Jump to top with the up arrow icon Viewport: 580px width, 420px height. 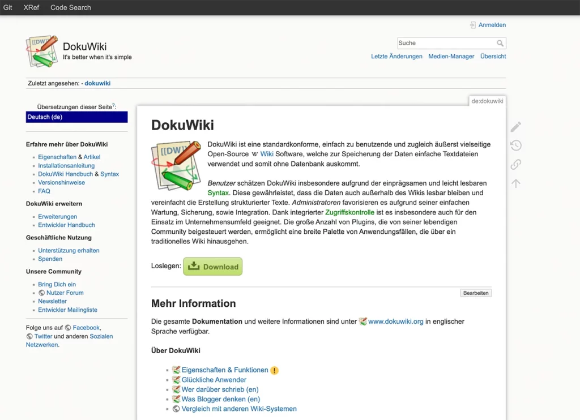coord(515,183)
